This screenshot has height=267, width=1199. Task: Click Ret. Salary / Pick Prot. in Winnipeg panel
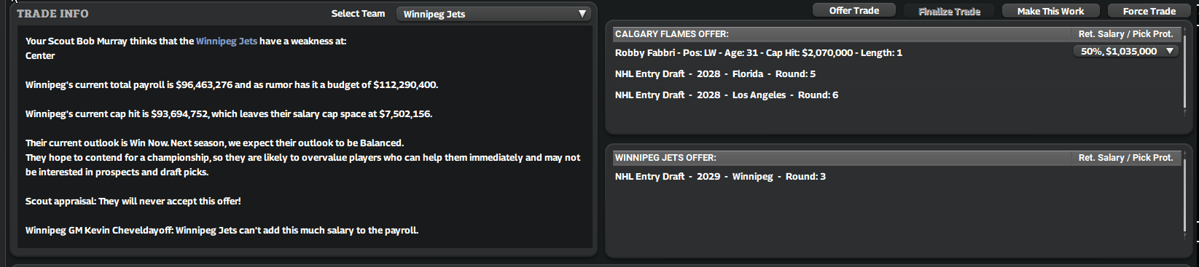tap(1125, 158)
